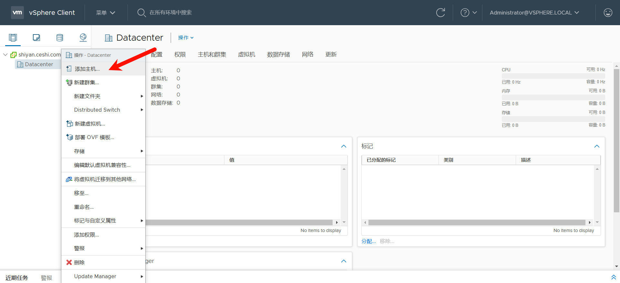
Task: Click the add host icon in context menu
Action: click(x=69, y=69)
